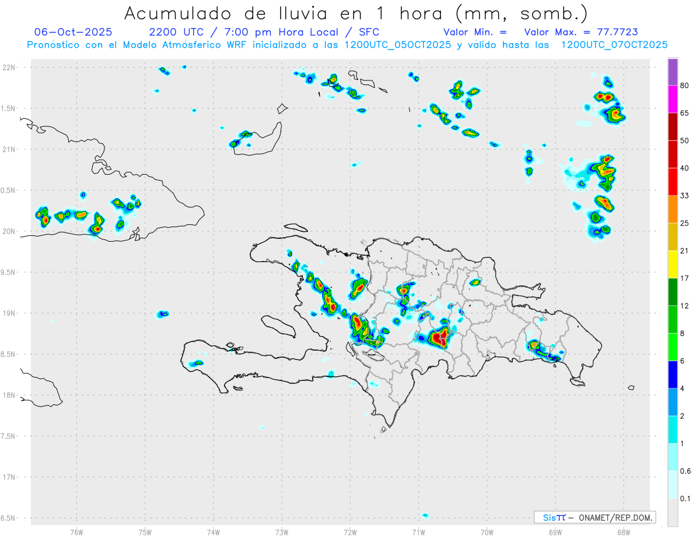Click the dark blue band between 4 and 6
Viewport: 700px width, 540px height.
pyautogui.click(x=673, y=375)
